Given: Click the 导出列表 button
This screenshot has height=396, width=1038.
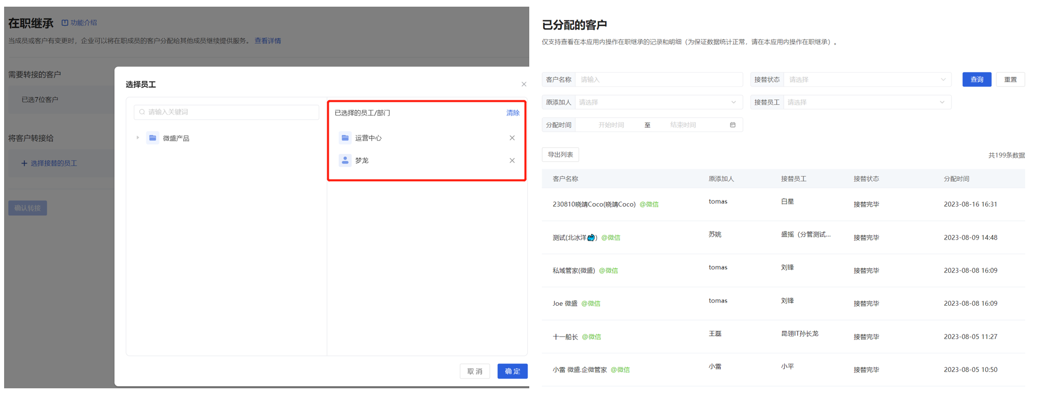Looking at the screenshot, I should 560,154.
